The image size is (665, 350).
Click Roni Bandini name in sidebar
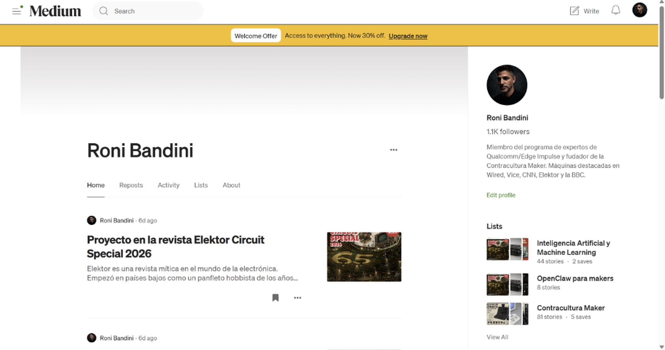[x=507, y=118]
